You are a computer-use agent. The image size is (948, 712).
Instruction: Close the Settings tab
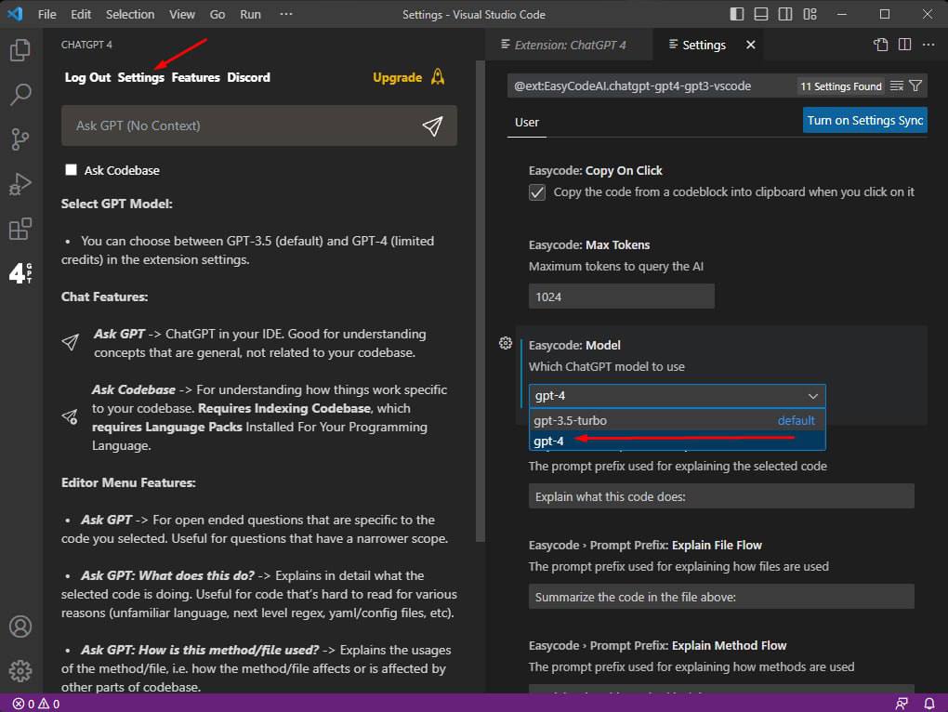[750, 45]
